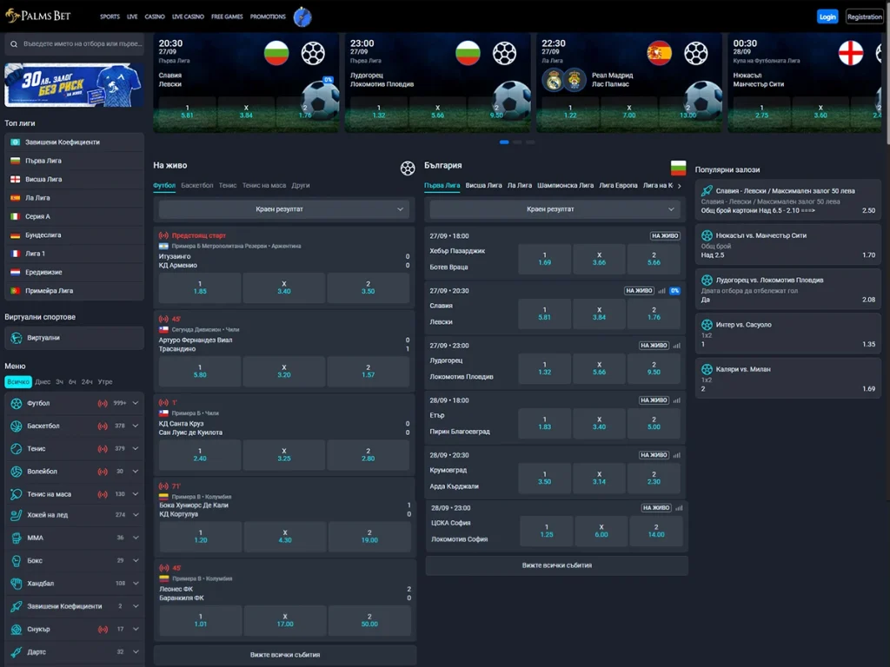The height and width of the screenshot is (667, 890).
Task: Select second carousel page dot
Action: click(517, 142)
